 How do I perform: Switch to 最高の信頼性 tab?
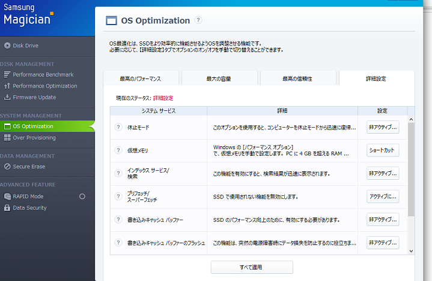coord(298,78)
